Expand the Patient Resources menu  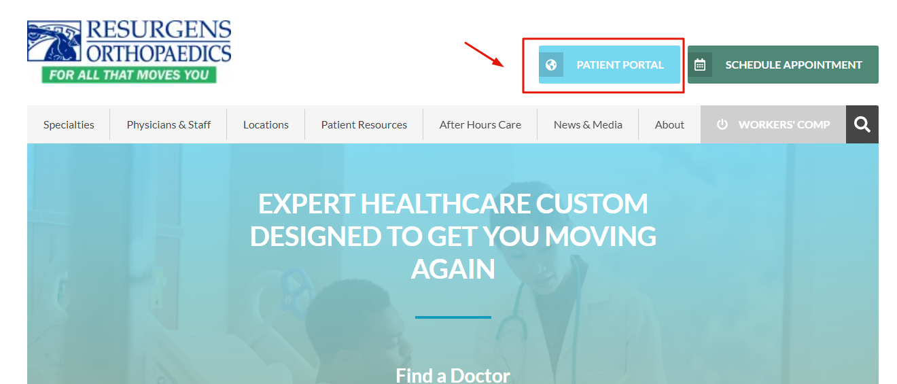(364, 124)
